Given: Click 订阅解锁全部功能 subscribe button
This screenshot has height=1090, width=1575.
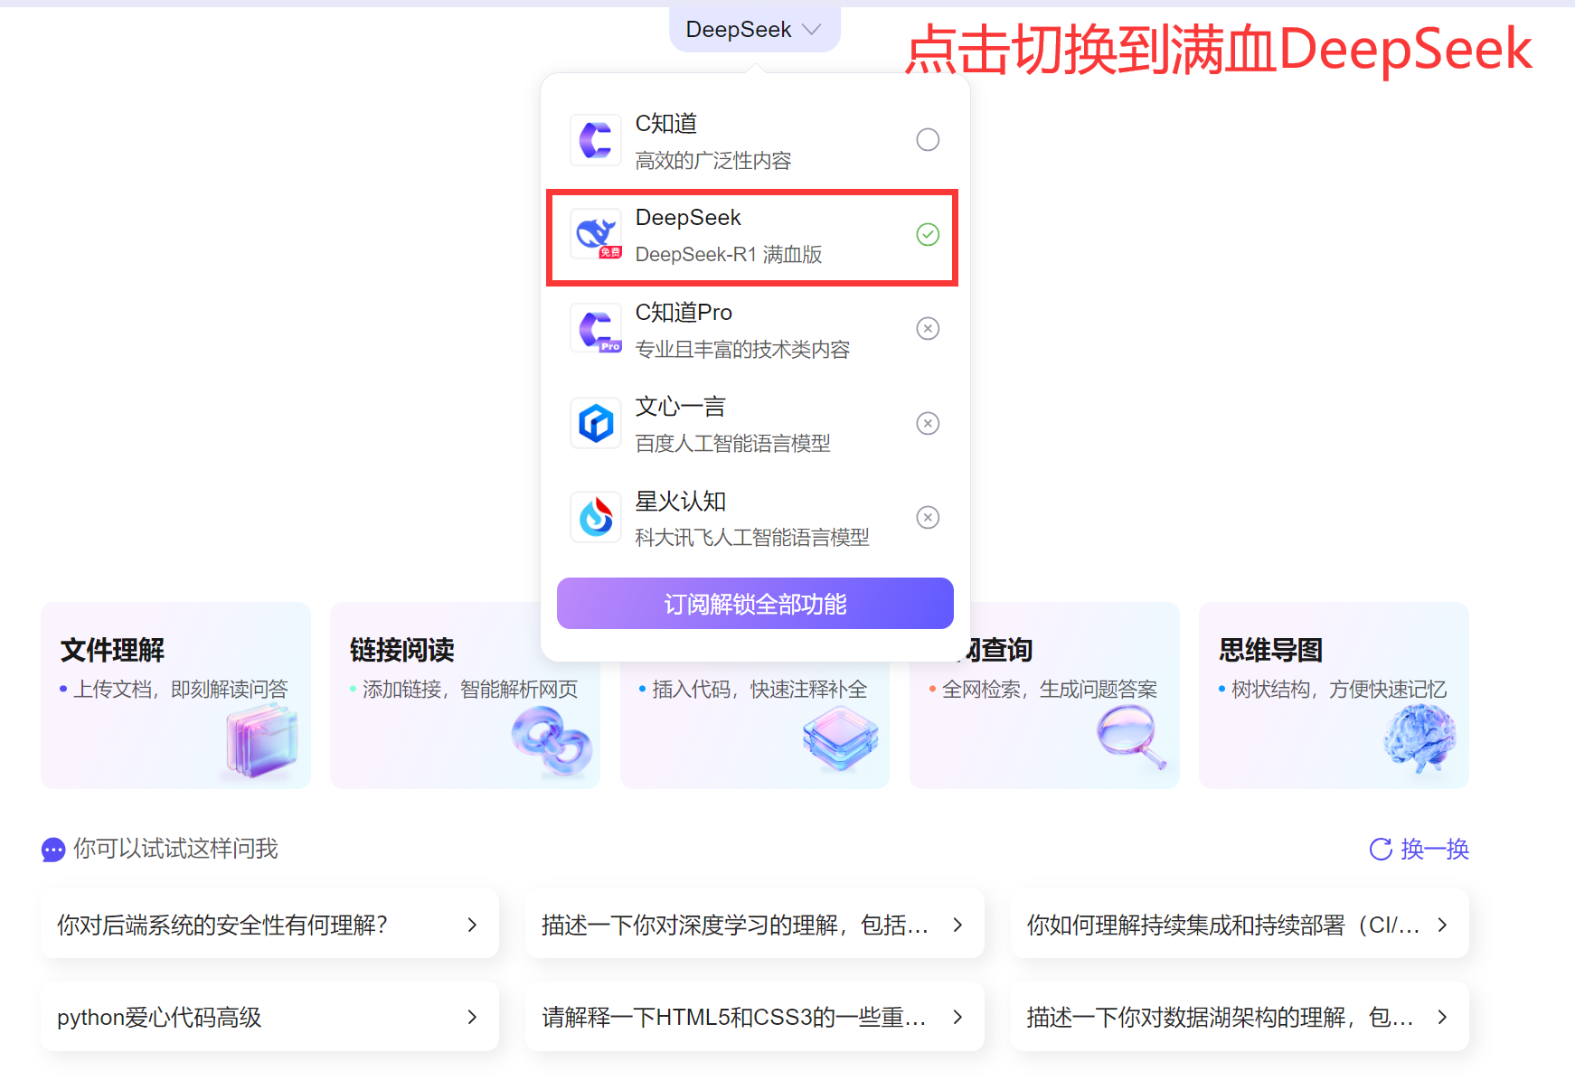Looking at the screenshot, I should [755, 603].
